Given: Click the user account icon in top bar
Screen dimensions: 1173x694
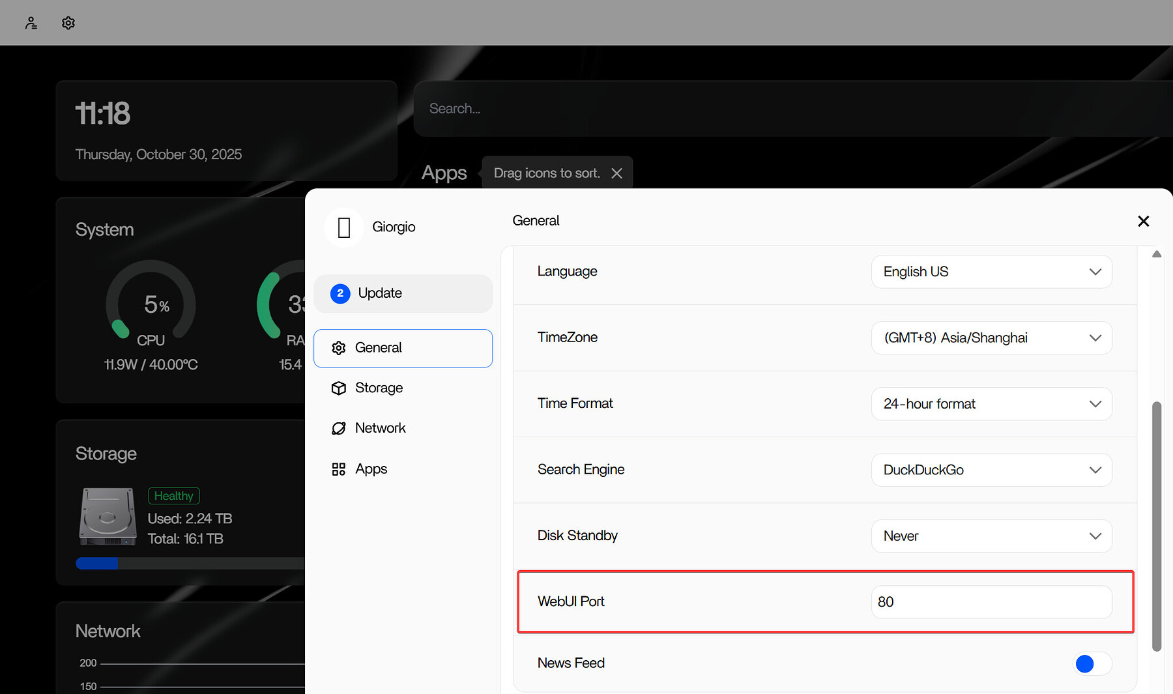Looking at the screenshot, I should [x=31, y=23].
